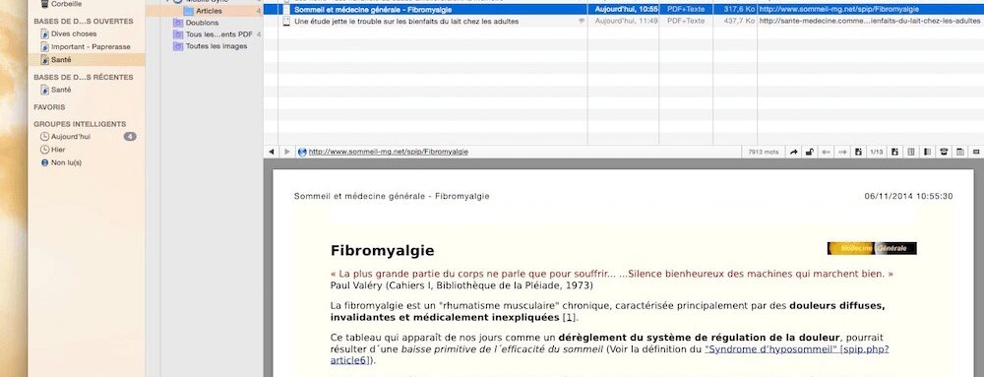This screenshot has height=377, width=984.
Task: Click the FAVORIS section header
Action: pos(49,107)
